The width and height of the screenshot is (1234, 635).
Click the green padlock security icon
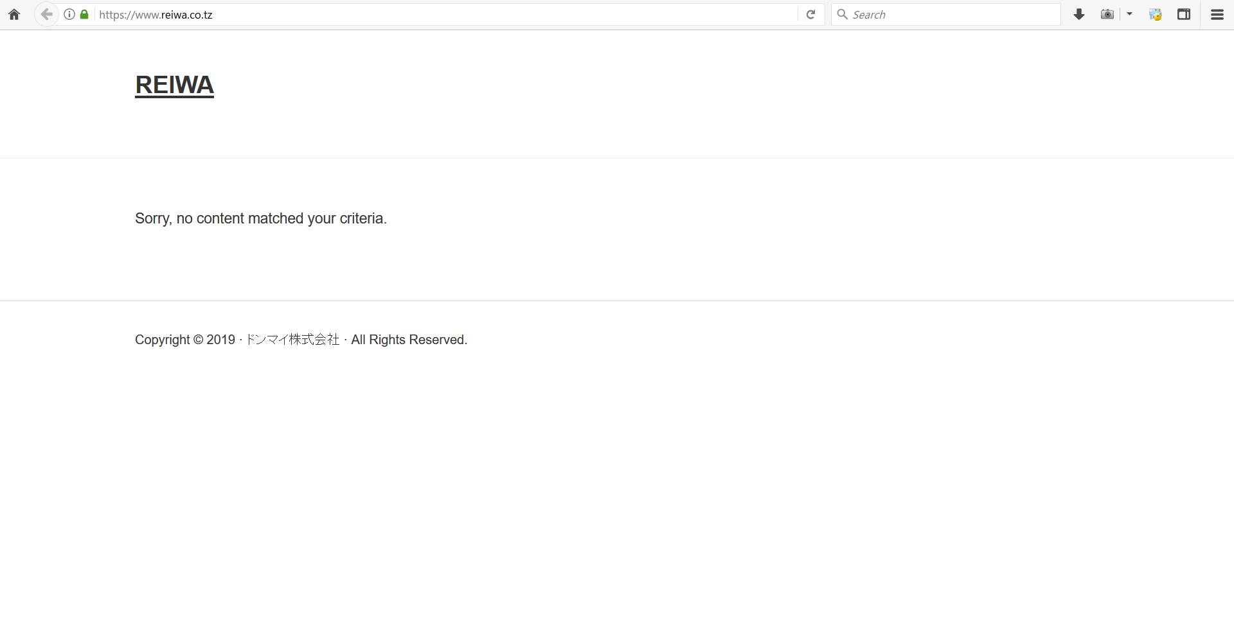(84, 15)
